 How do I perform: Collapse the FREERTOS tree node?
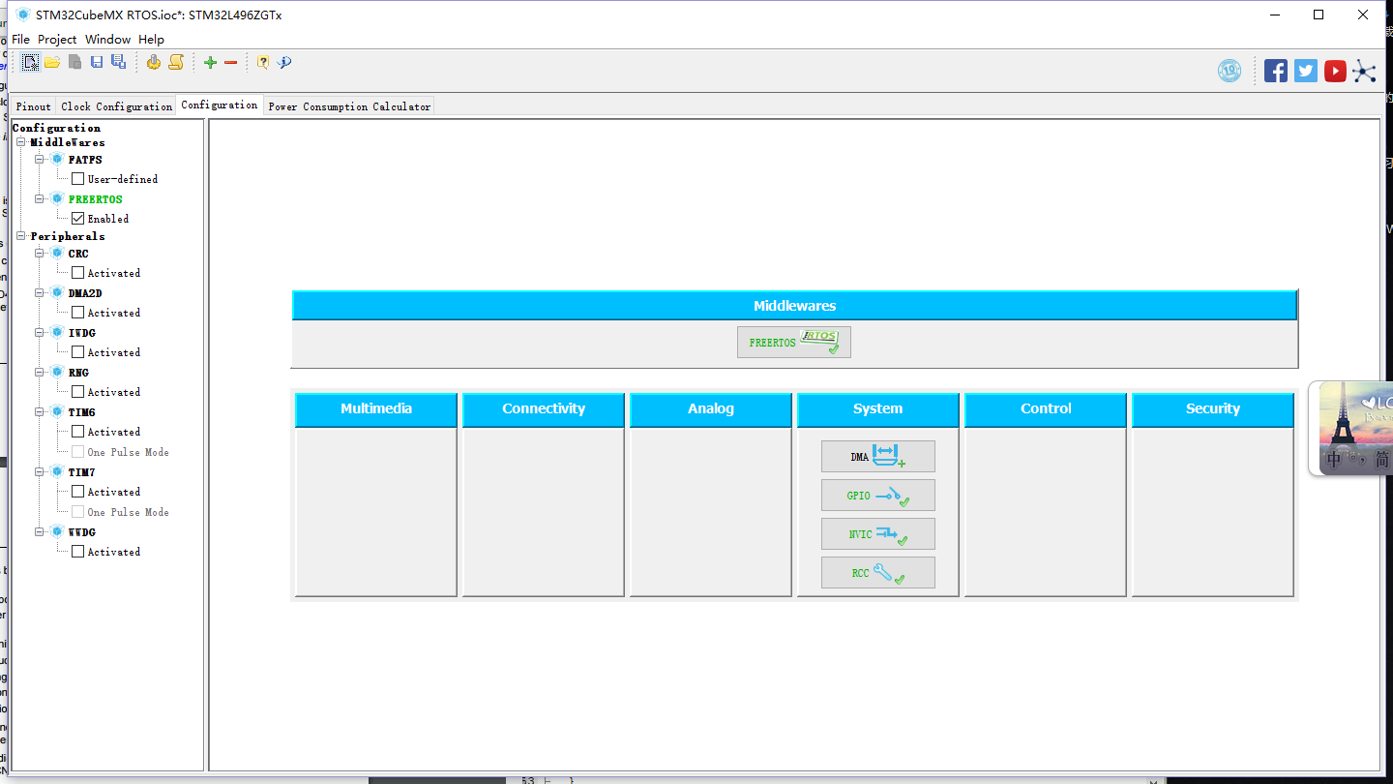tap(40, 198)
